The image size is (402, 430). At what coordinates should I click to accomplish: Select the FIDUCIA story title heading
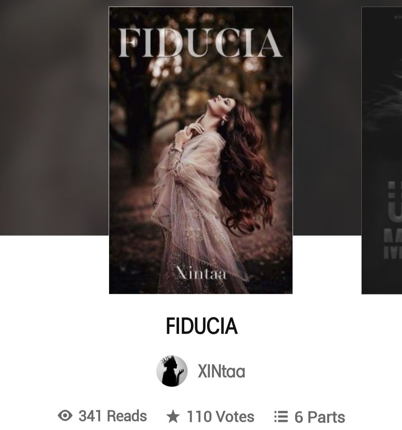201,326
